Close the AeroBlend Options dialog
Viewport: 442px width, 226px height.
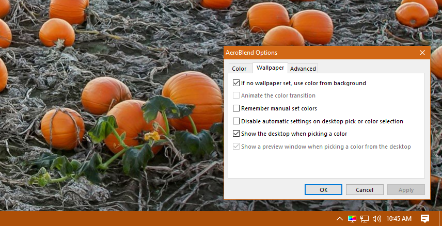pyautogui.click(x=422, y=53)
